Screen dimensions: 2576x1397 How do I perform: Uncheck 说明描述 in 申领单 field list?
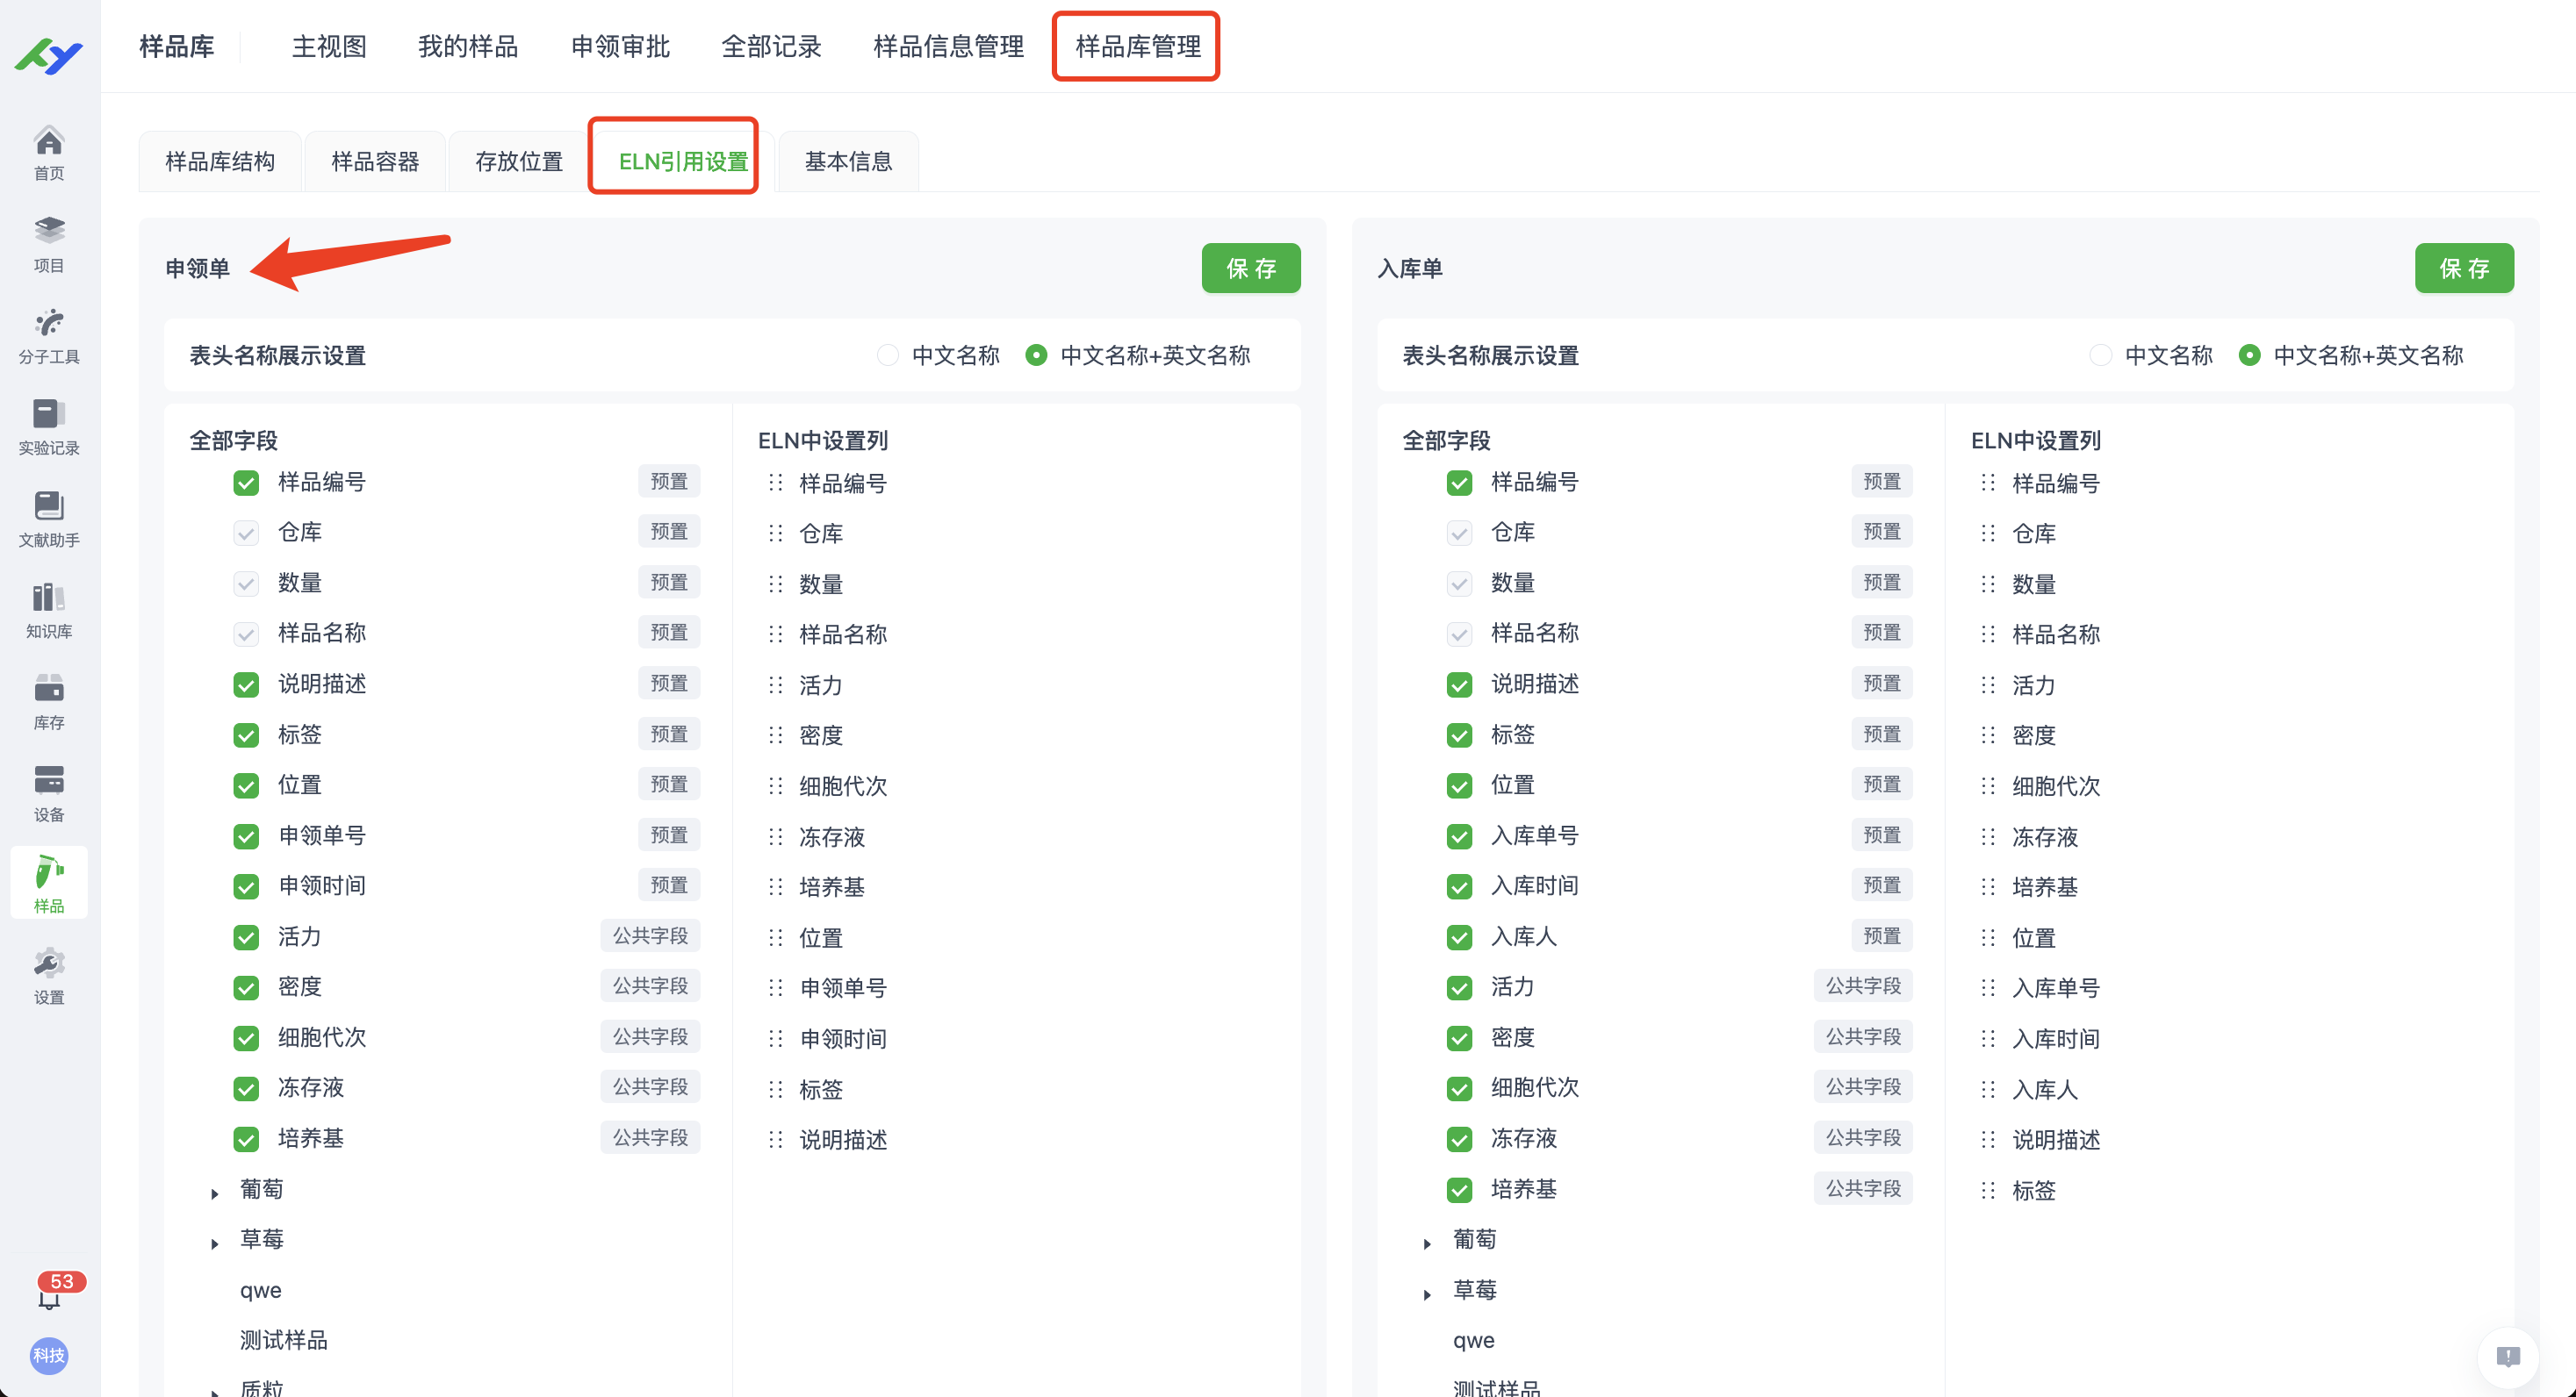point(246,684)
